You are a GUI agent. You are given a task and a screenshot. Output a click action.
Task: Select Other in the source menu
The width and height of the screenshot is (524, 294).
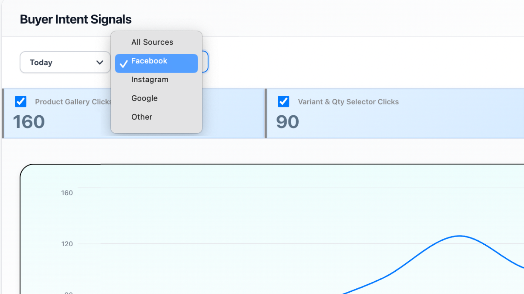[142, 117]
